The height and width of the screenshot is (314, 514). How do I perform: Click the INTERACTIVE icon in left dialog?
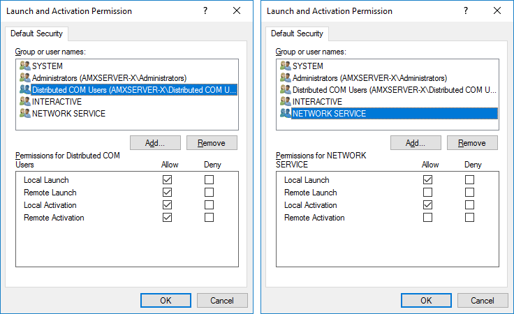(x=25, y=101)
